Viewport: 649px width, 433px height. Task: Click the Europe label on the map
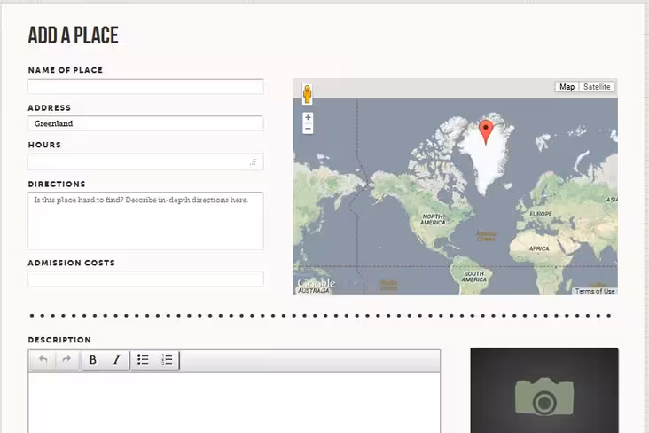pyautogui.click(x=541, y=214)
